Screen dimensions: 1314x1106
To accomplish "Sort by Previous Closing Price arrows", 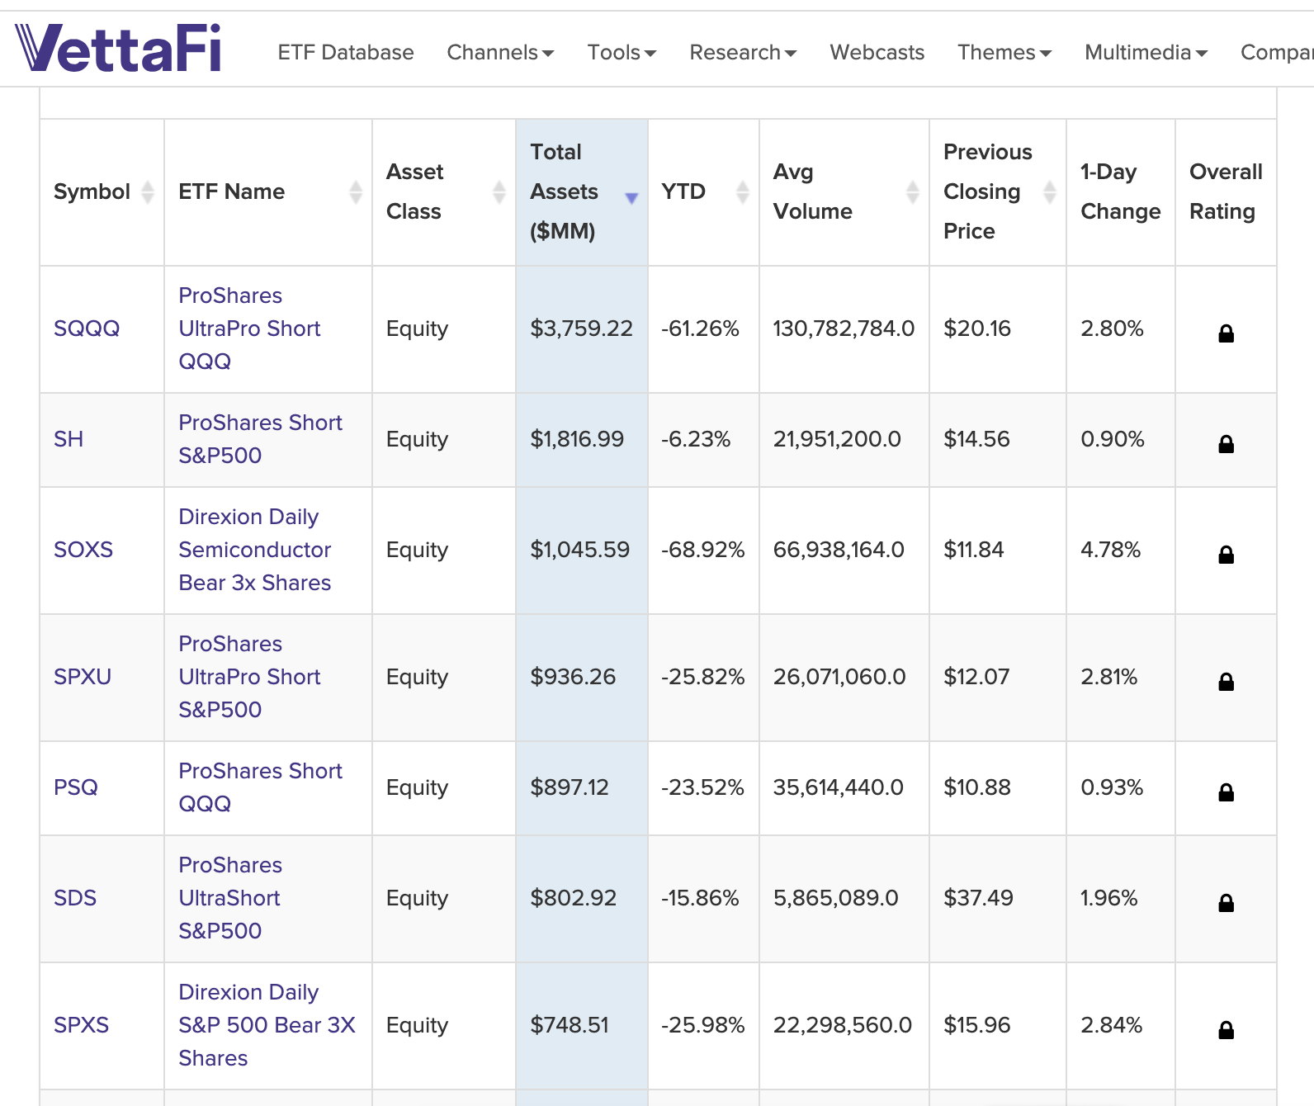I will [x=1050, y=191].
